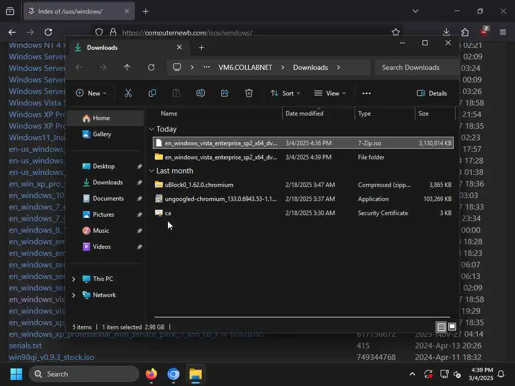Open Desktop in navigation pane
Image resolution: width=515 pixels, height=386 pixels.
click(x=106, y=166)
